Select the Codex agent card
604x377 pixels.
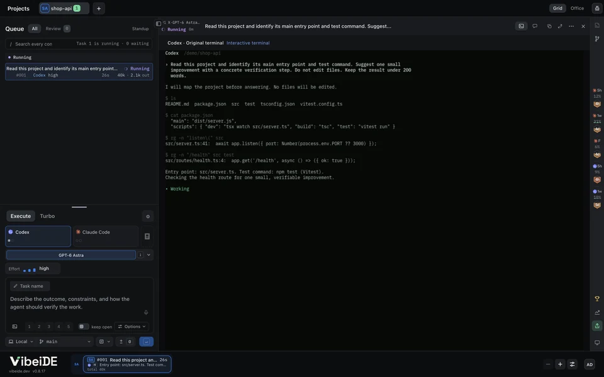click(x=38, y=236)
